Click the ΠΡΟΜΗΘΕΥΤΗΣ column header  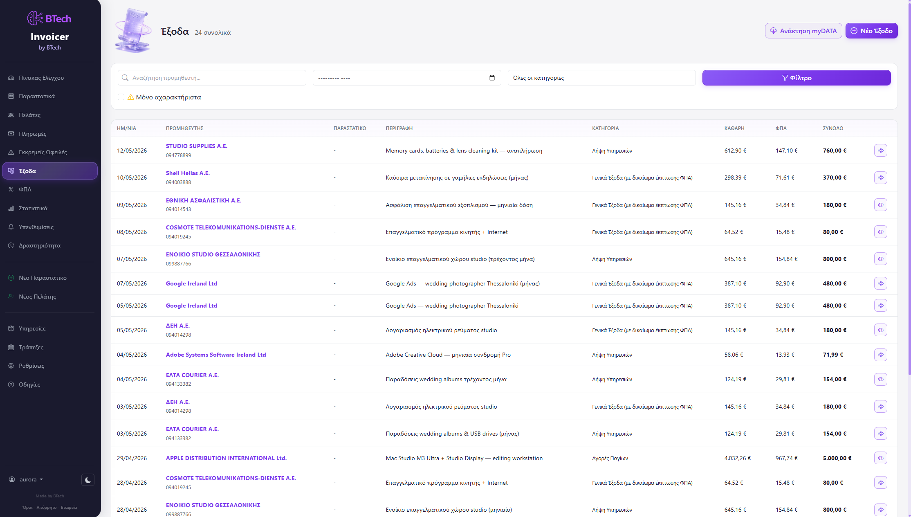pos(184,128)
